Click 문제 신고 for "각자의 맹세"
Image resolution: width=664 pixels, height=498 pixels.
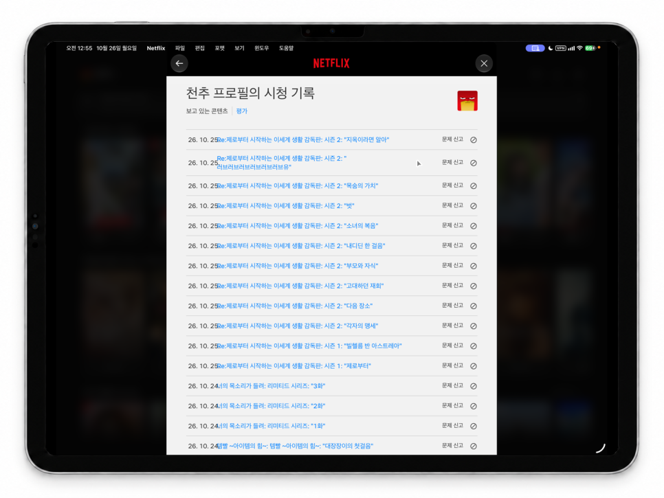pyautogui.click(x=453, y=326)
